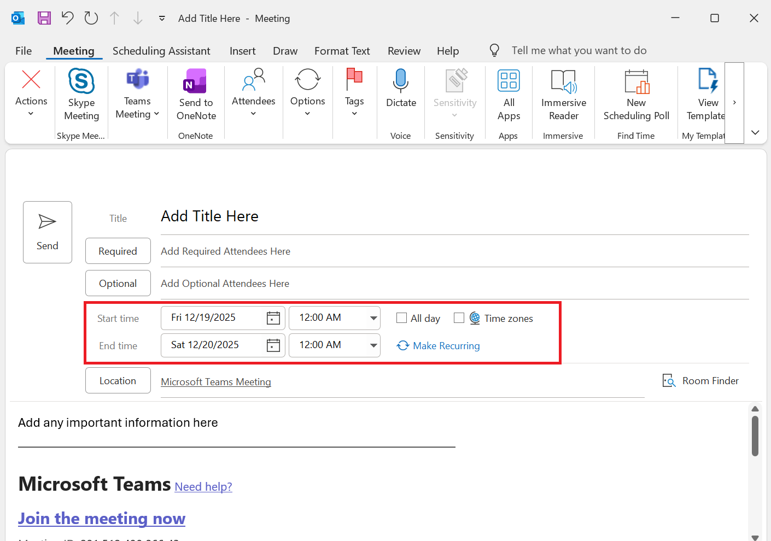The height and width of the screenshot is (541, 771).
Task: Click Send to OneNote icon
Action: point(196,82)
